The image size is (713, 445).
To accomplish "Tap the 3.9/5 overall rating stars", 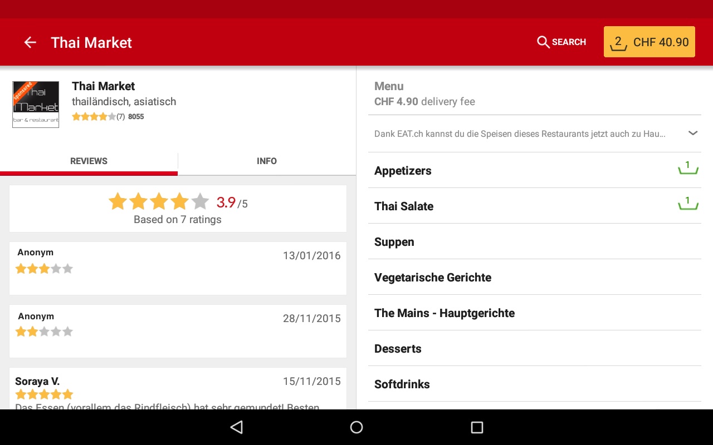I will 159,201.
